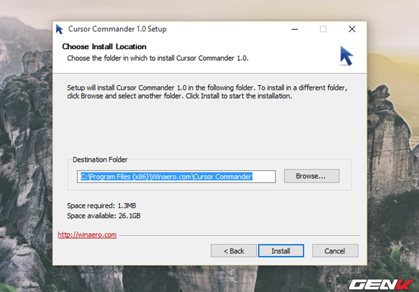The width and height of the screenshot is (419, 292).
Task: Click the "Destination Folder" group label
Action: (100, 159)
